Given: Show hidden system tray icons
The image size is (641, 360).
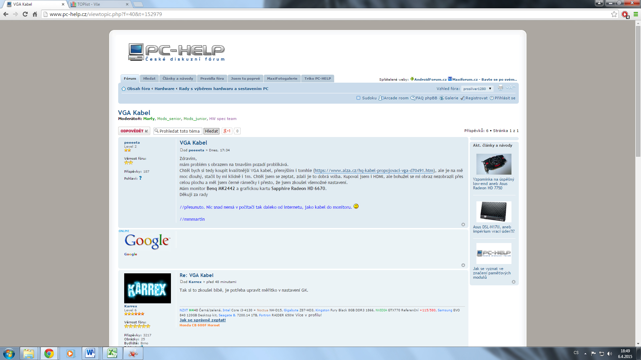Looking at the screenshot, I should (585, 353).
